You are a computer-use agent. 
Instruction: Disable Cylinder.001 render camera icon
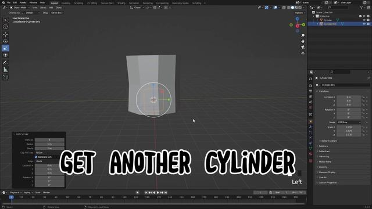[x=368, y=24]
